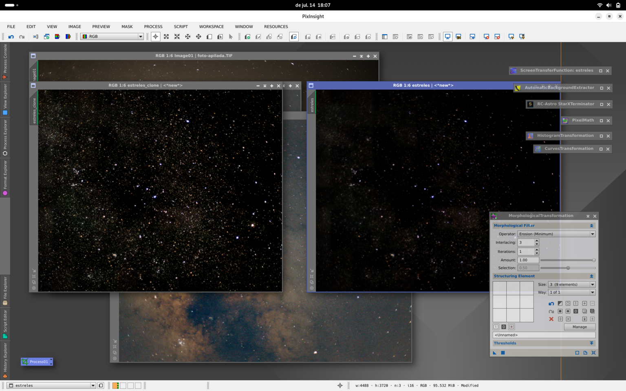Click the blue square apply global icon
This screenshot has width=626, height=391.
point(503,353)
